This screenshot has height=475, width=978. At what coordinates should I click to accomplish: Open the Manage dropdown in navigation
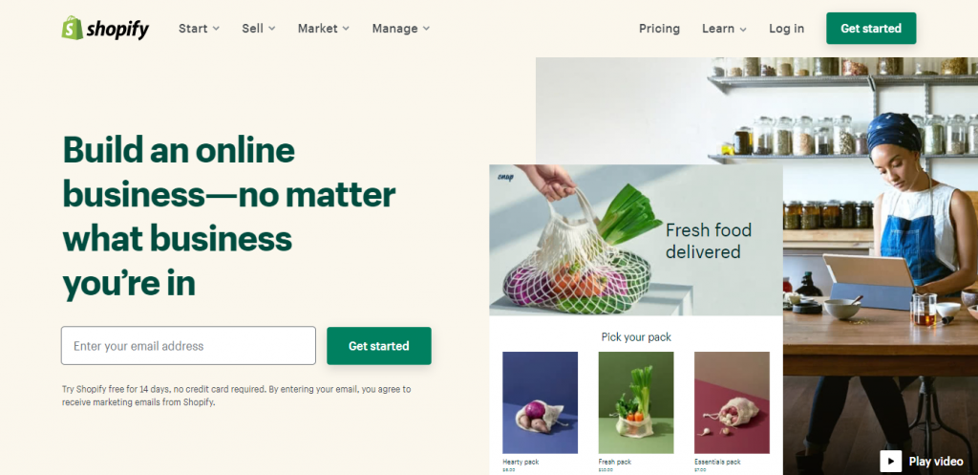pyautogui.click(x=400, y=28)
